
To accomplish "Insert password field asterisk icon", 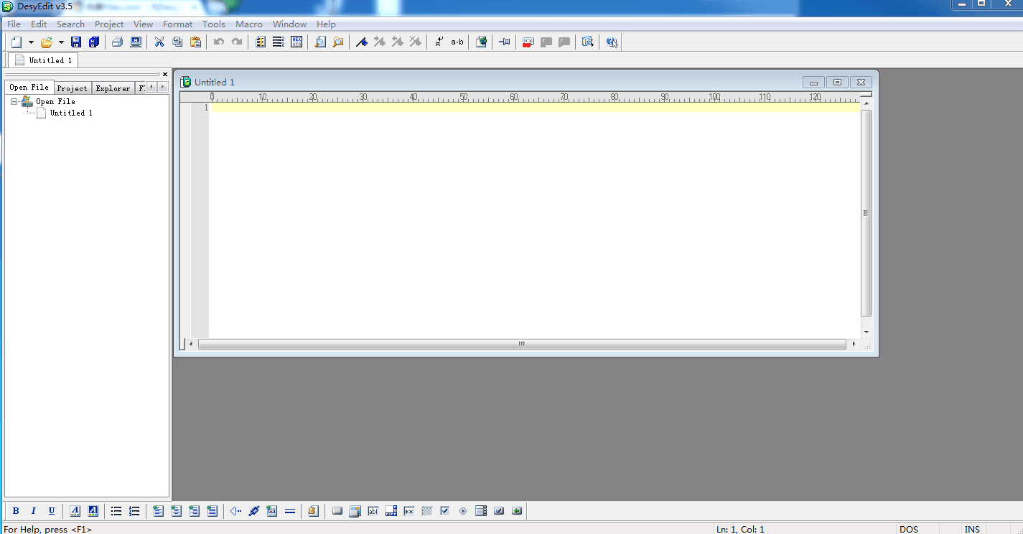I will (409, 511).
